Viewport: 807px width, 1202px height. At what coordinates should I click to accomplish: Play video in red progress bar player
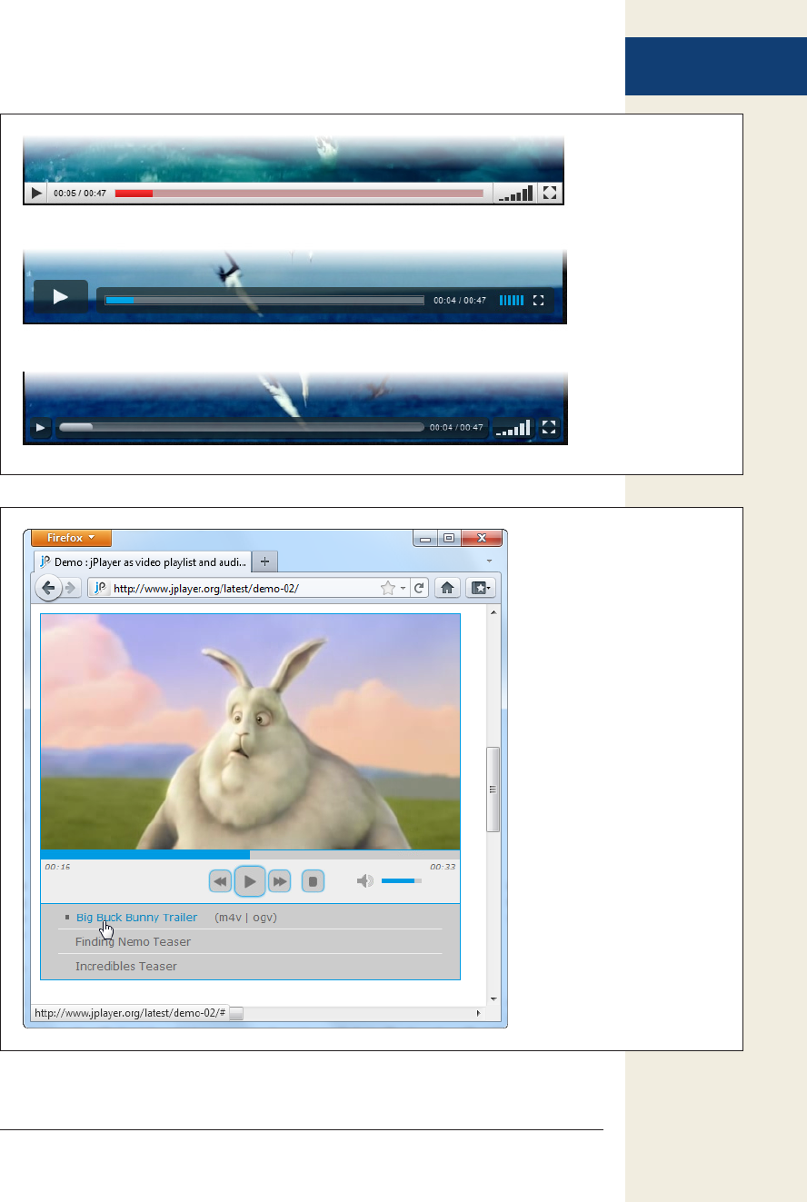36,194
